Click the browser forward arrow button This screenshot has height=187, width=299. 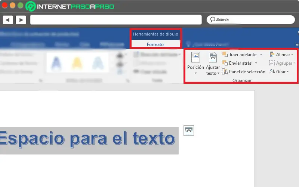coord(21,20)
